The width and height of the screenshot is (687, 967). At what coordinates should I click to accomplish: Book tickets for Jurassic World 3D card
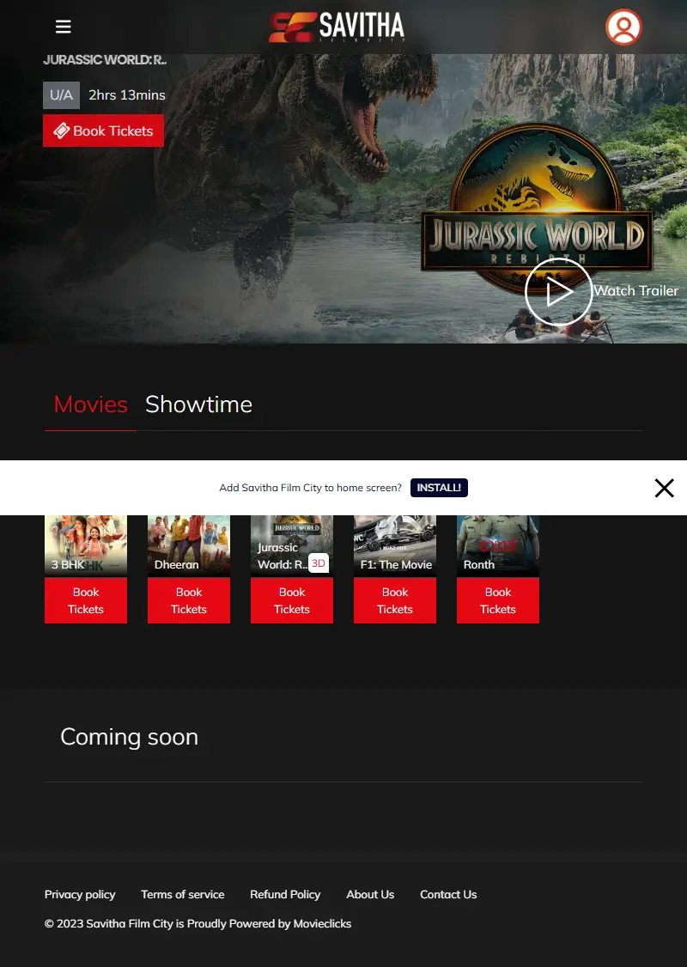click(292, 600)
